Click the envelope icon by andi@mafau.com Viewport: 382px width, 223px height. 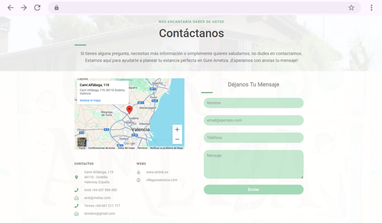(77, 198)
